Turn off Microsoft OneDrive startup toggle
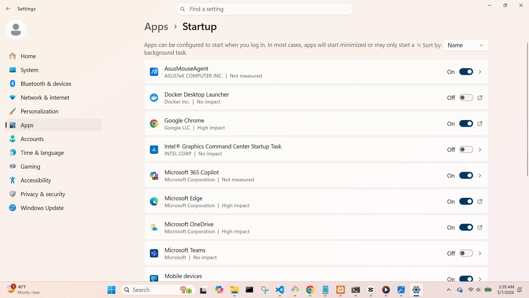This screenshot has height=298, width=529. 466,227
